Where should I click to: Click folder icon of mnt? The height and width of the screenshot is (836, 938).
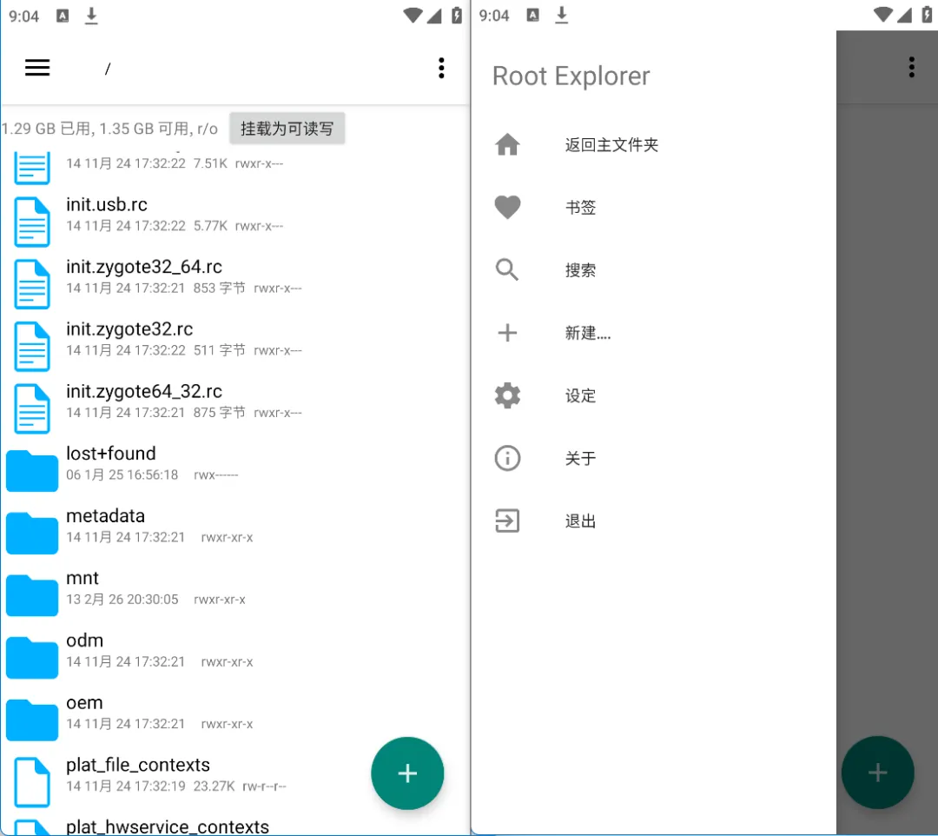[32, 594]
